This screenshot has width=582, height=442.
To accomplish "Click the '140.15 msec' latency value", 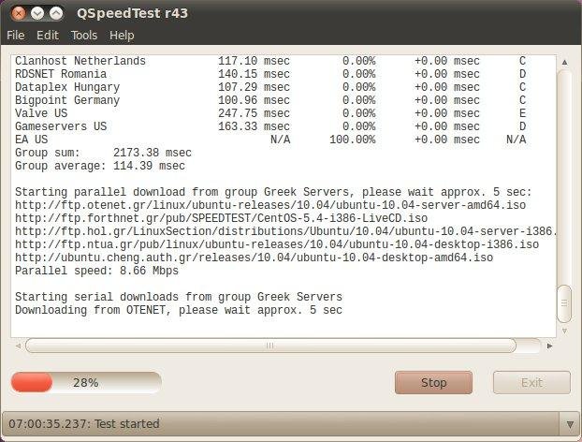I will click(254, 74).
